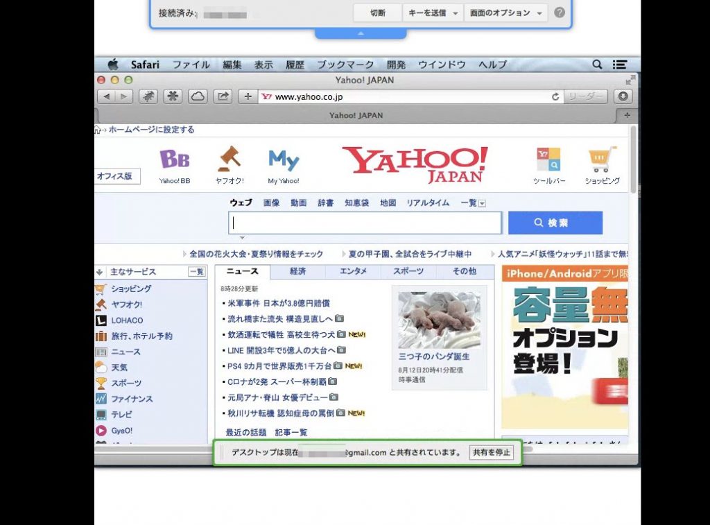Click the 一覧 button beside 主なサービス
The image size is (710, 525).
point(196,272)
